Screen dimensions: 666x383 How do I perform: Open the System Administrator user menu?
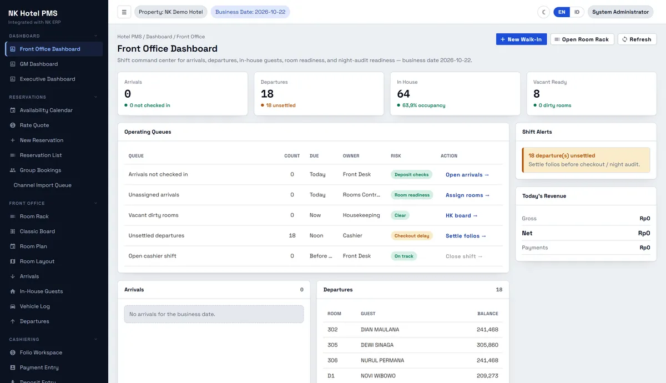pos(620,12)
